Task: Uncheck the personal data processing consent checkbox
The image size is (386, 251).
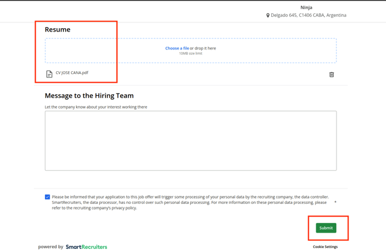Action: click(x=47, y=197)
